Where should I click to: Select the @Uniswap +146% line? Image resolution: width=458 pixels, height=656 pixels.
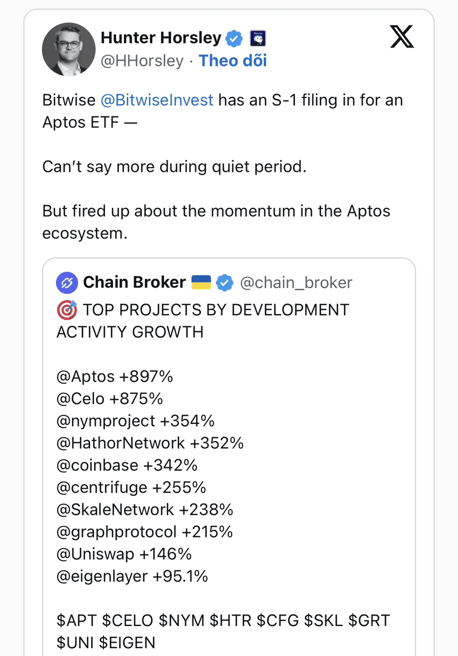124,554
